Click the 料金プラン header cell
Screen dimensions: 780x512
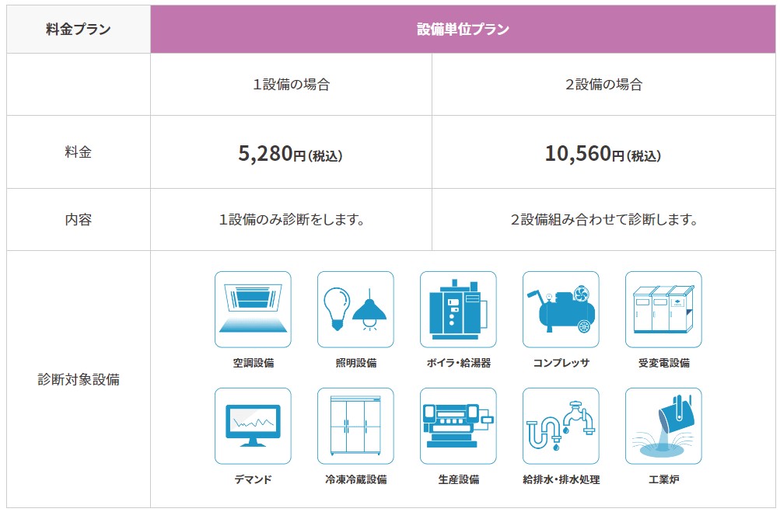[78, 30]
